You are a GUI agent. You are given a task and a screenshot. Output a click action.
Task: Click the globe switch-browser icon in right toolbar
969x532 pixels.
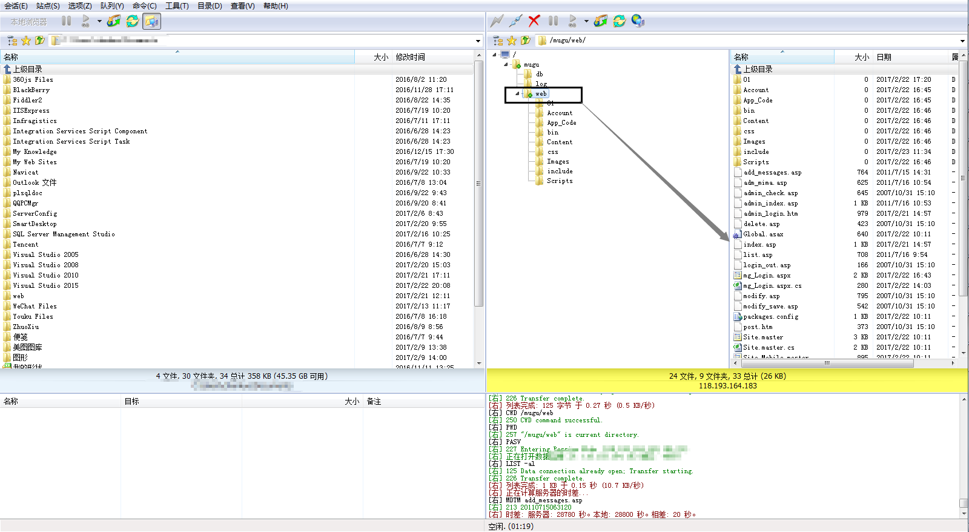[638, 21]
